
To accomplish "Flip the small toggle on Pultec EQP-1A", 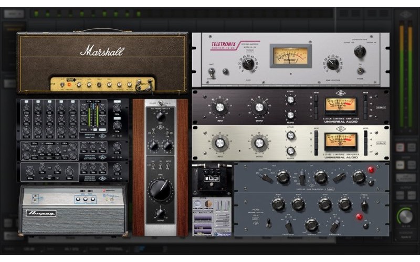I will (x=269, y=223).
